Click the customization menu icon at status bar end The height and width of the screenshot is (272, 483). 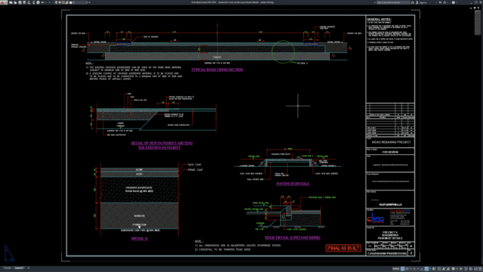(x=481, y=269)
